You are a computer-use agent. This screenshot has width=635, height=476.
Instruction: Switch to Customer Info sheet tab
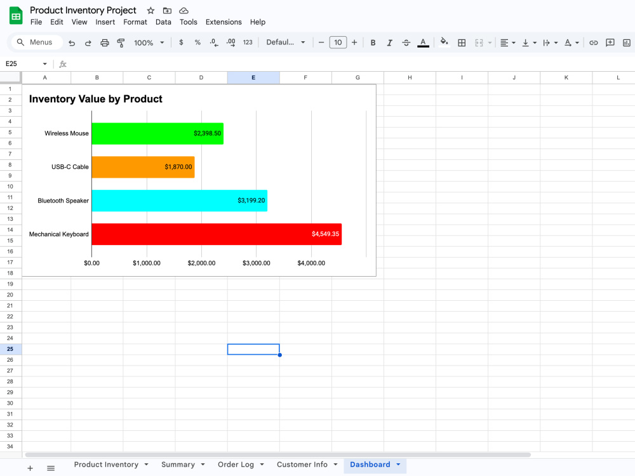302,465
